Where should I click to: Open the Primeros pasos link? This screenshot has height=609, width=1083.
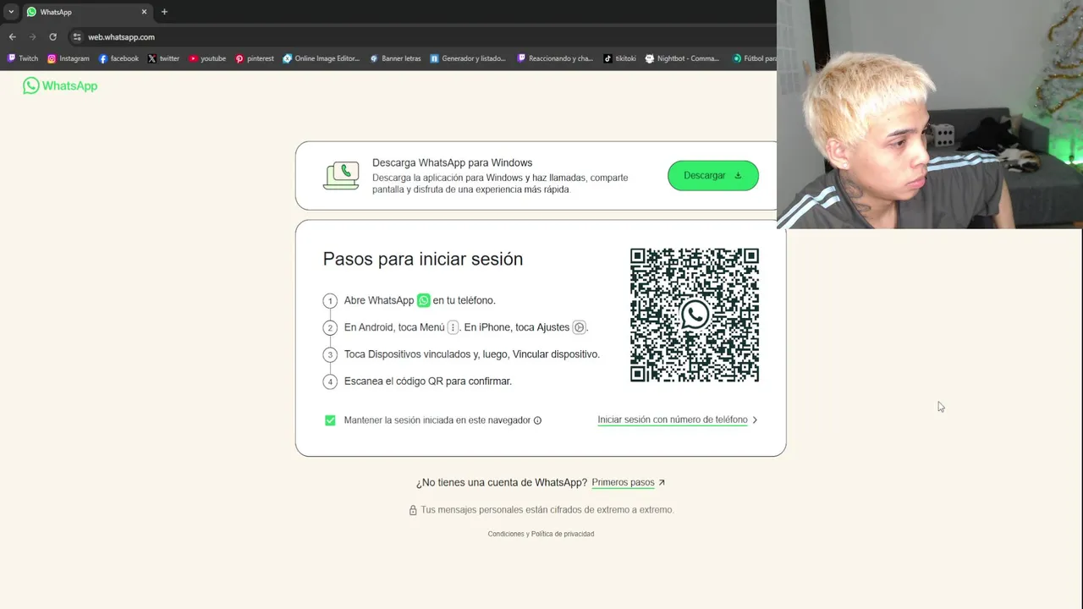[x=623, y=482]
